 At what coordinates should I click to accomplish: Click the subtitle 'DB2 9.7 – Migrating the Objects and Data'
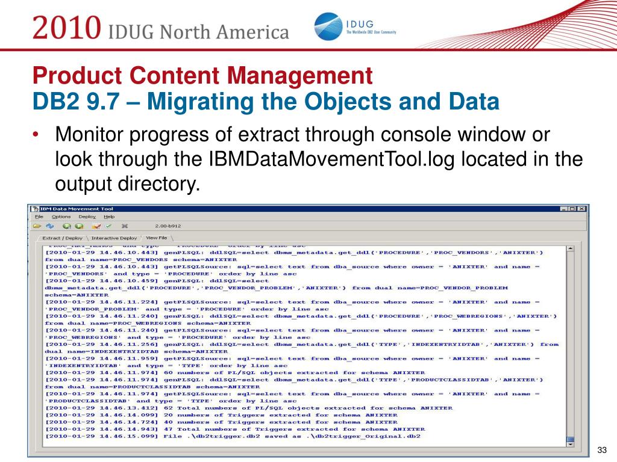266,101
